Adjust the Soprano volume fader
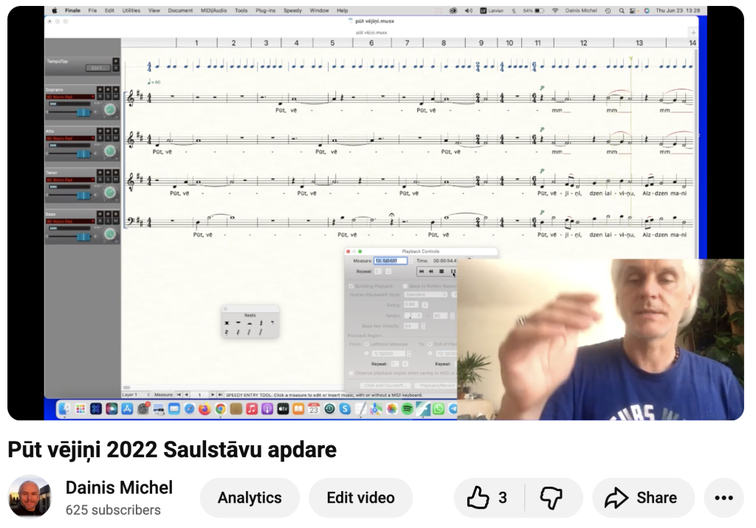The width and height of the screenshot is (756, 528). click(83, 112)
